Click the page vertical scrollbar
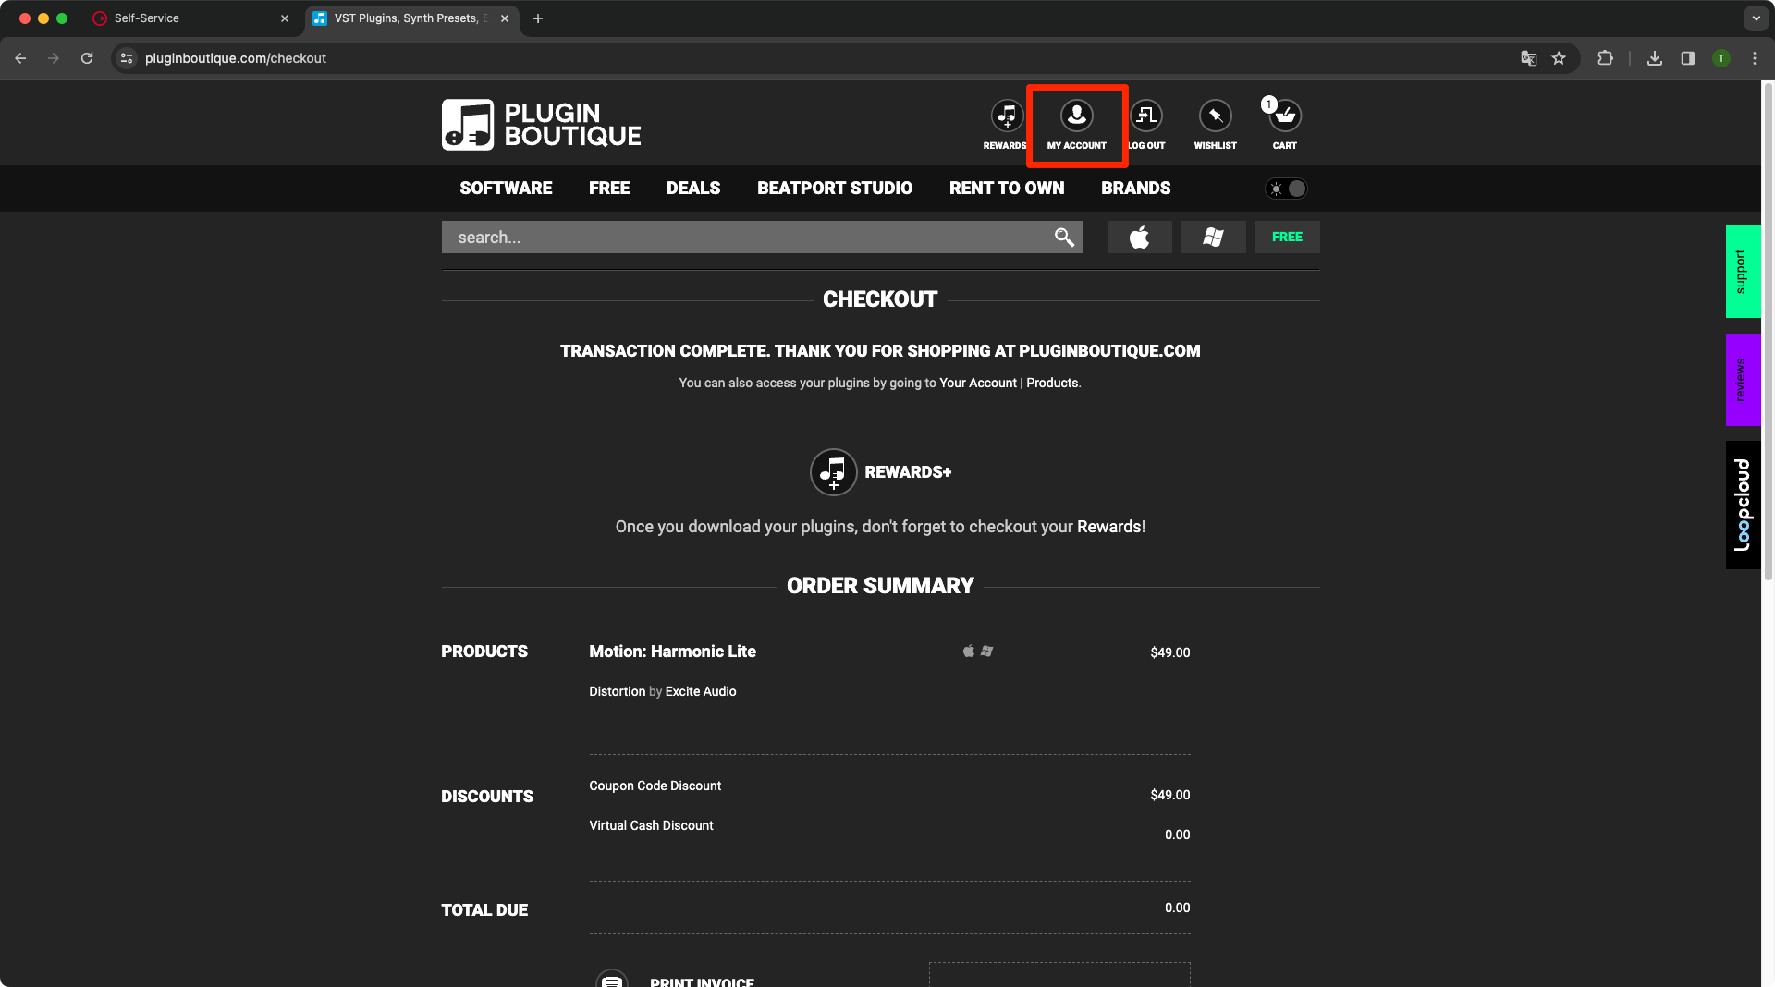This screenshot has height=987, width=1775. (x=1768, y=333)
